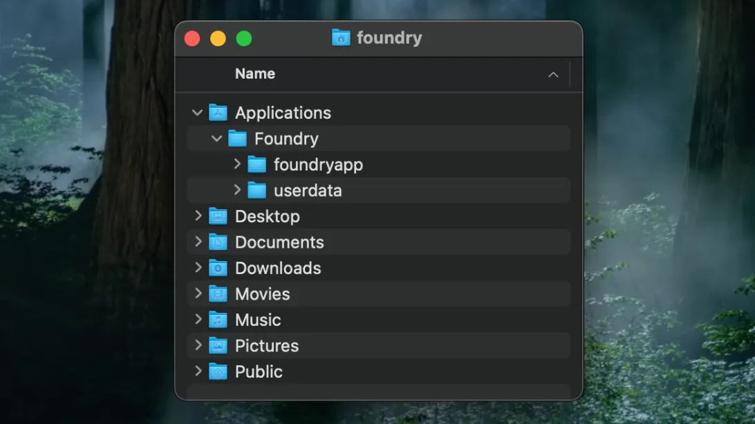755x424 pixels.
Task: Select the userdata row name
Action: point(308,191)
